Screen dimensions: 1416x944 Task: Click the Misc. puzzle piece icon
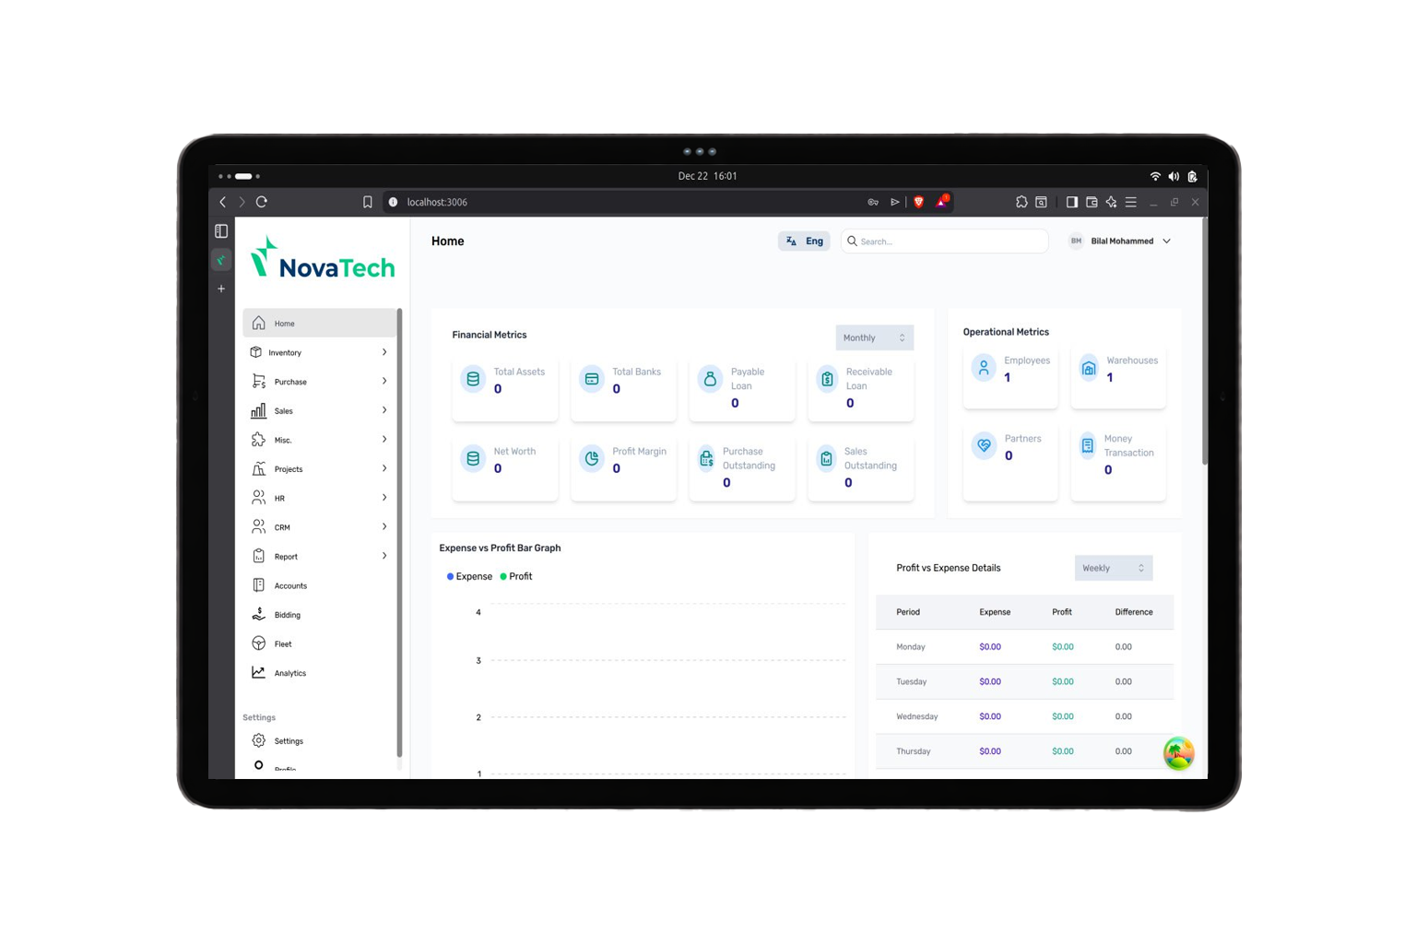[x=258, y=440]
